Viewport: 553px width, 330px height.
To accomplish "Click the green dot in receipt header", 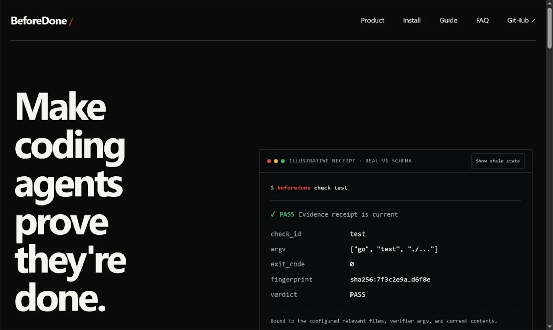I will (x=283, y=161).
